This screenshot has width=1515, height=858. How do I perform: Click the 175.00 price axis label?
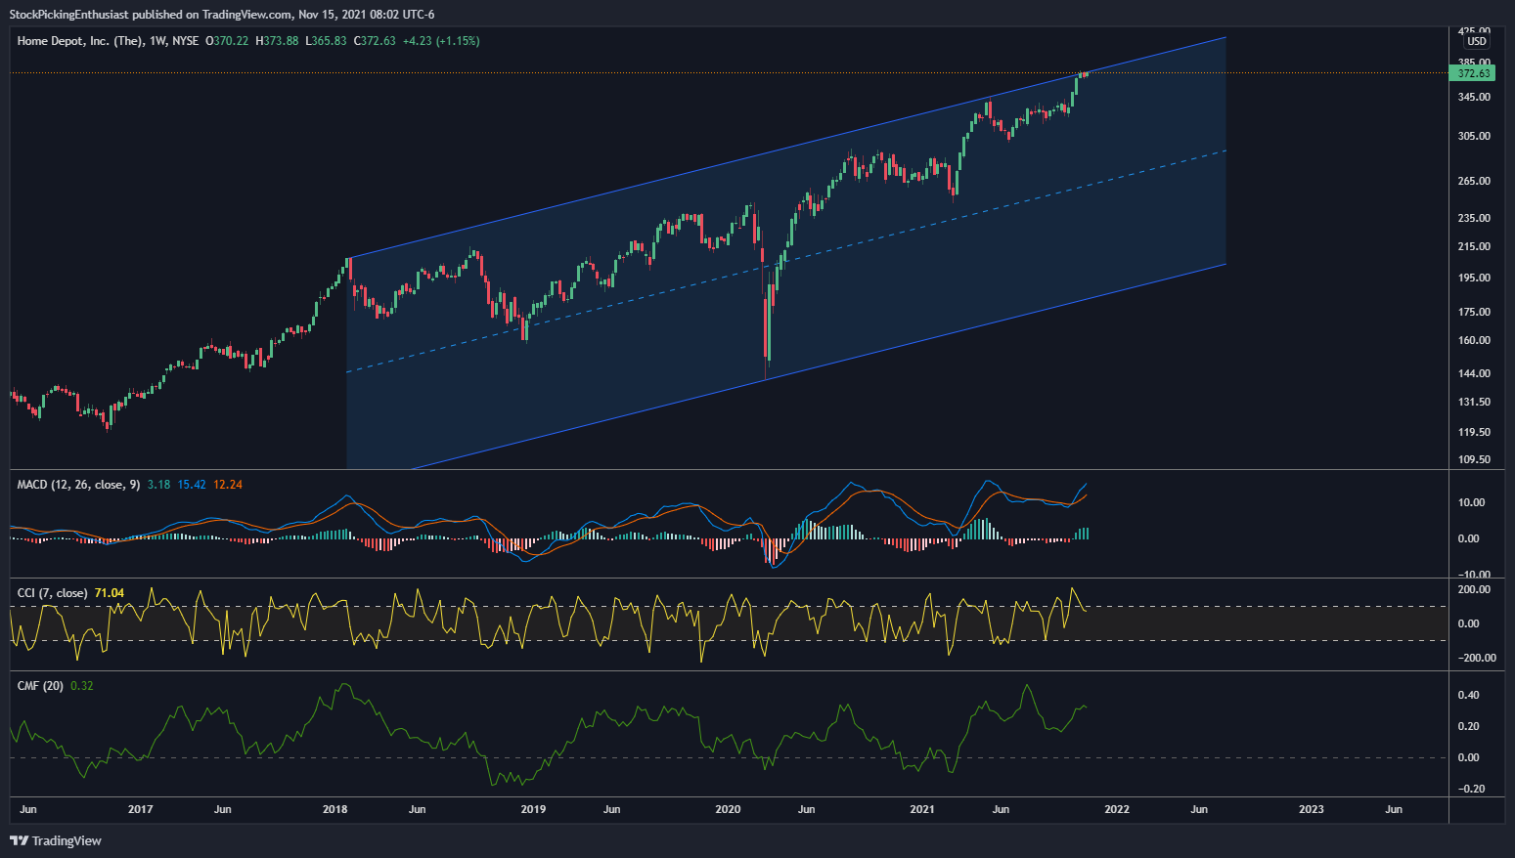(1474, 313)
